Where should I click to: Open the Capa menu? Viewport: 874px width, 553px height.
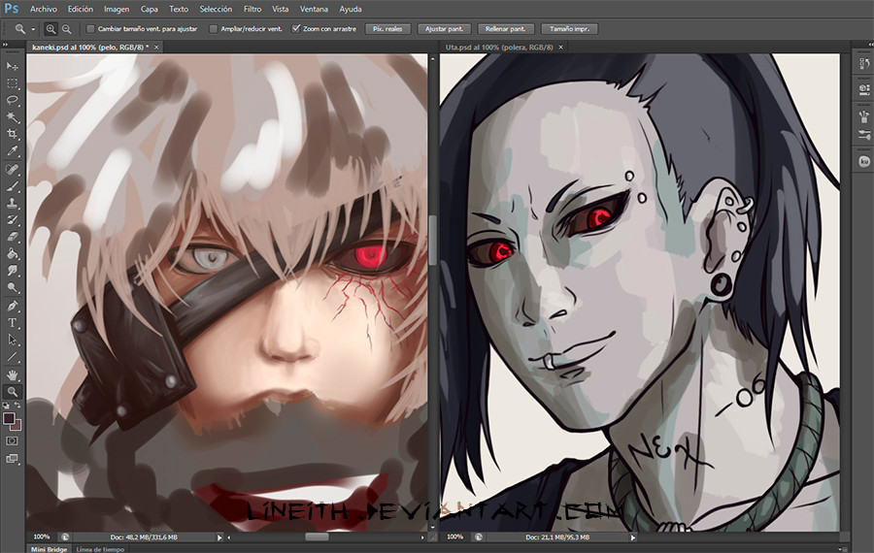point(149,9)
